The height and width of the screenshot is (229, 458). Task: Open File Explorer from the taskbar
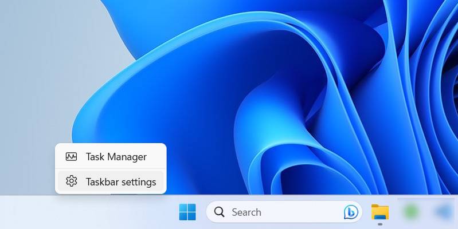(x=379, y=212)
